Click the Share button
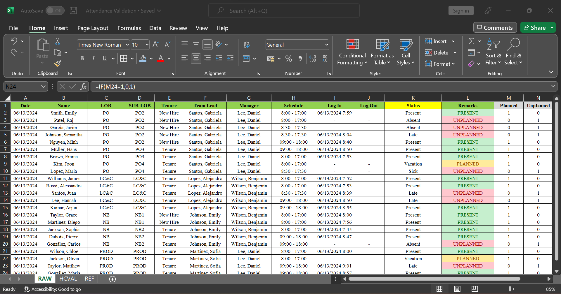 tap(535, 28)
